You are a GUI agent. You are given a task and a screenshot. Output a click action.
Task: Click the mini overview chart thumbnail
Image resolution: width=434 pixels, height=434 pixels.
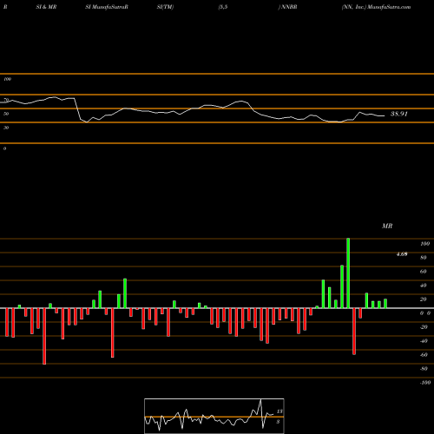tap(214, 416)
